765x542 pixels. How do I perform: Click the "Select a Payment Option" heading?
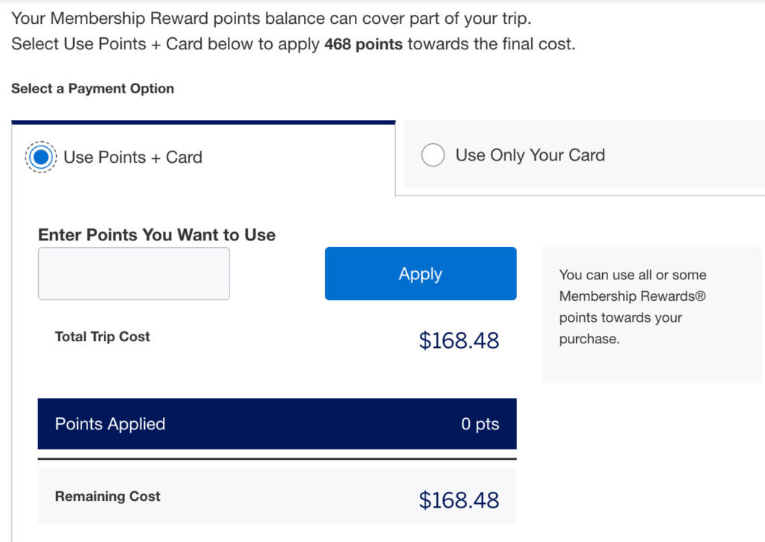(93, 88)
